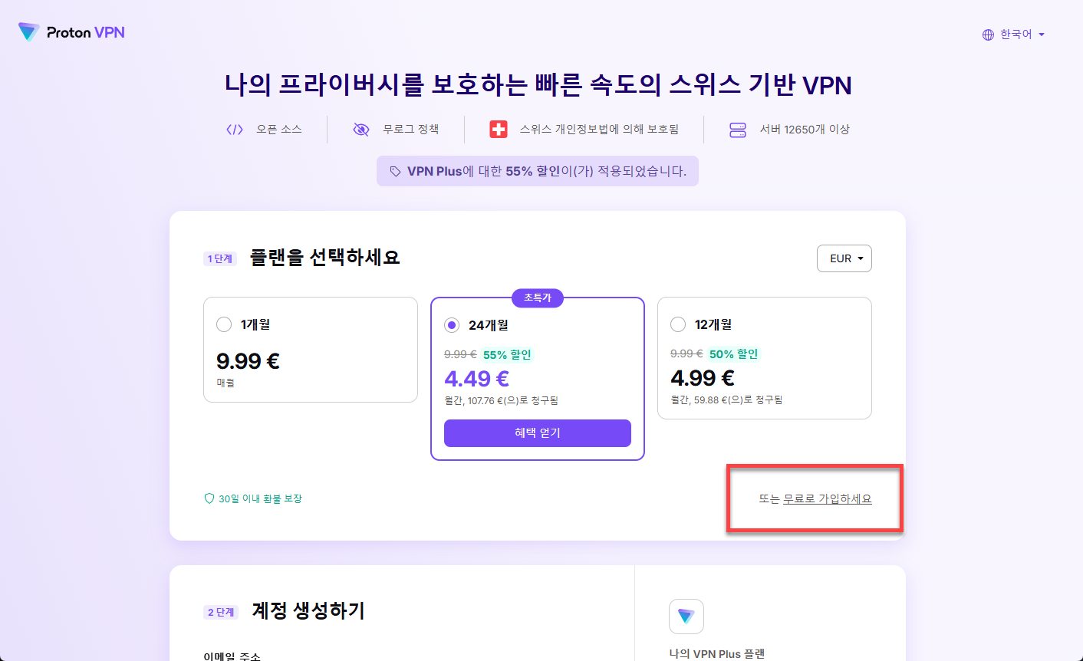Click the VPN Plus plan app icon
Image resolution: width=1083 pixels, height=661 pixels.
pos(686,617)
